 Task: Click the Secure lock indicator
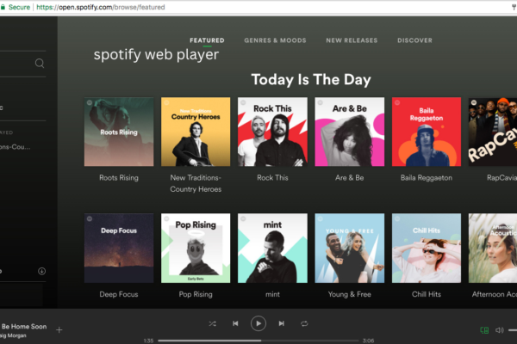click(16, 7)
